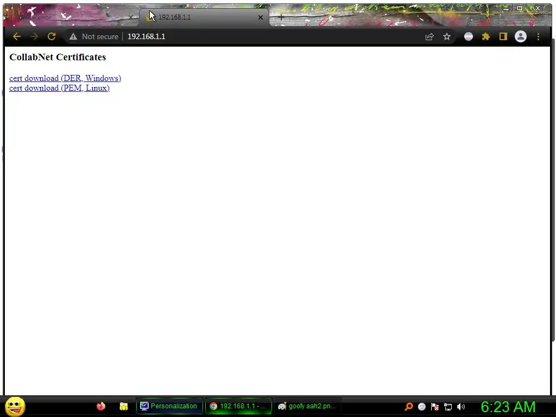Screen dimensions: 556x417
Task: Open the Action Center flag tray icon
Action: pyautogui.click(x=435, y=406)
